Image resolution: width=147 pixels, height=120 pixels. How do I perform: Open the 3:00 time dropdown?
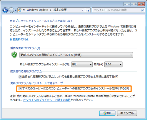coord(113,64)
